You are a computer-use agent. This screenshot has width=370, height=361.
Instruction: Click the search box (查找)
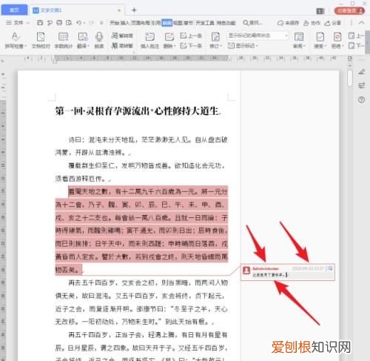point(253,23)
